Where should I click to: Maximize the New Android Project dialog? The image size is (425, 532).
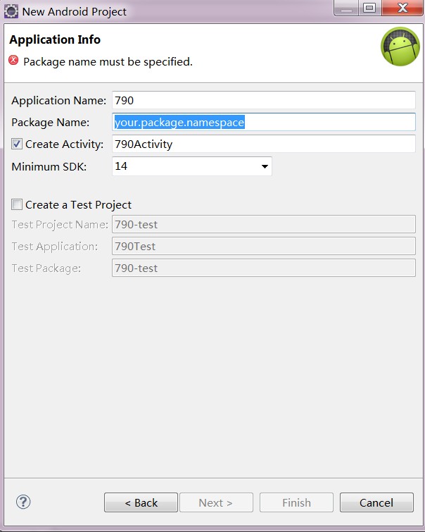coord(369,8)
